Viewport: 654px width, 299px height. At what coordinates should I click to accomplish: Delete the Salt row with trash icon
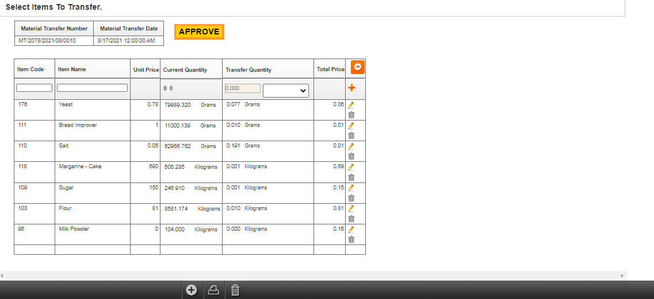click(x=351, y=156)
